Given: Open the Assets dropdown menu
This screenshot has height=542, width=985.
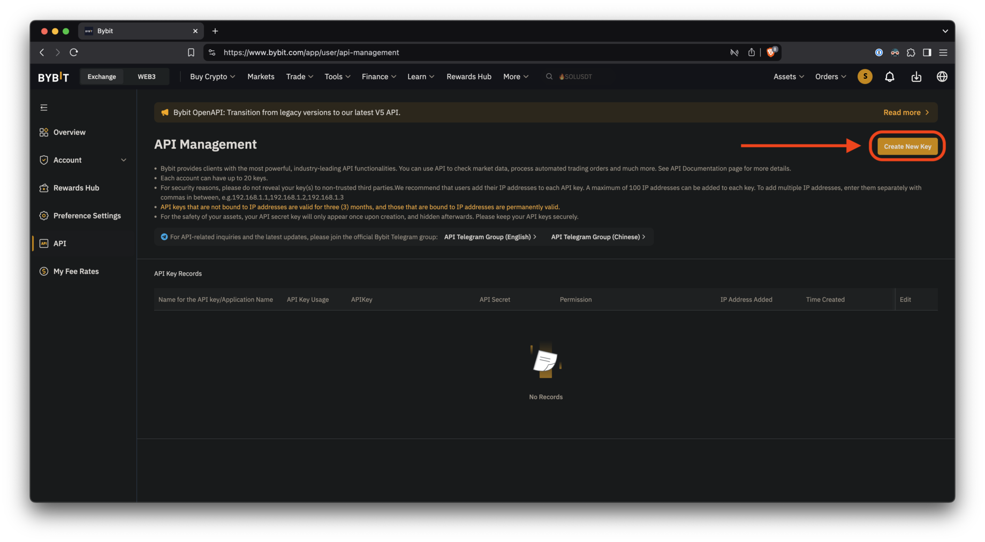Looking at the screenshot, I should [x=788, y=77].
